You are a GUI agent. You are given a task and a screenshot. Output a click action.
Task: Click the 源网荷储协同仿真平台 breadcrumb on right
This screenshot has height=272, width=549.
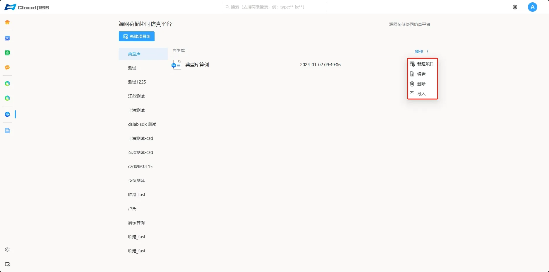pos(409,24)
